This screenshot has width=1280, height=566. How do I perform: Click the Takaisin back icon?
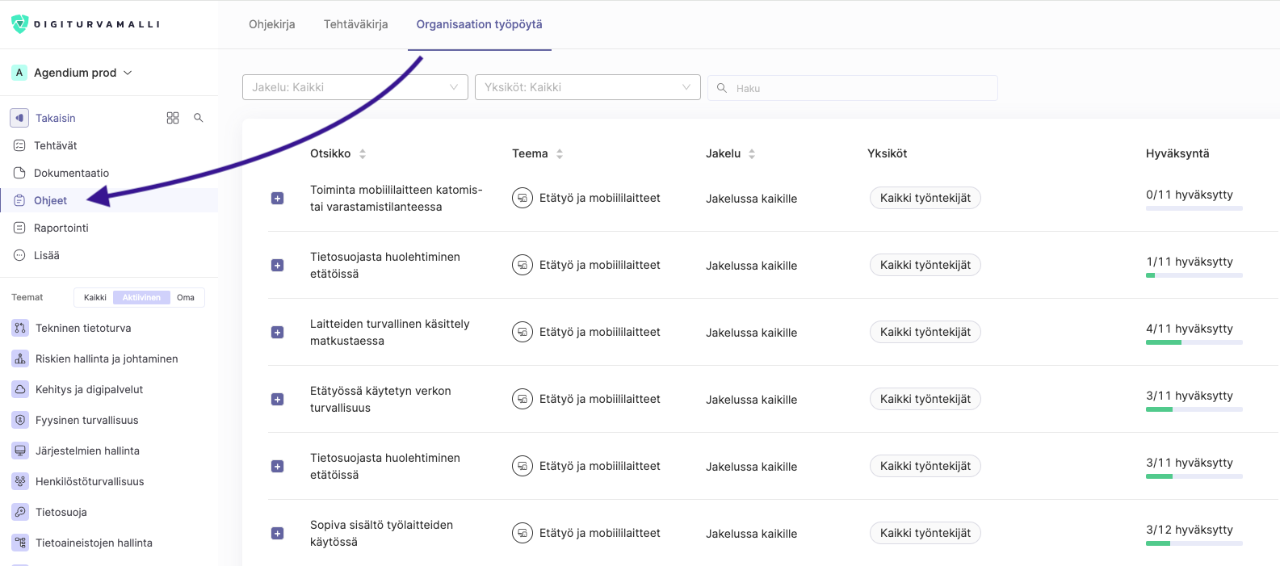tap(19, 118)
